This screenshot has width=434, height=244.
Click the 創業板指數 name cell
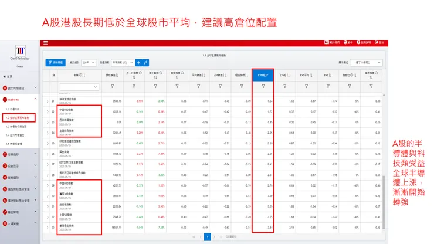tap(79, 206)
